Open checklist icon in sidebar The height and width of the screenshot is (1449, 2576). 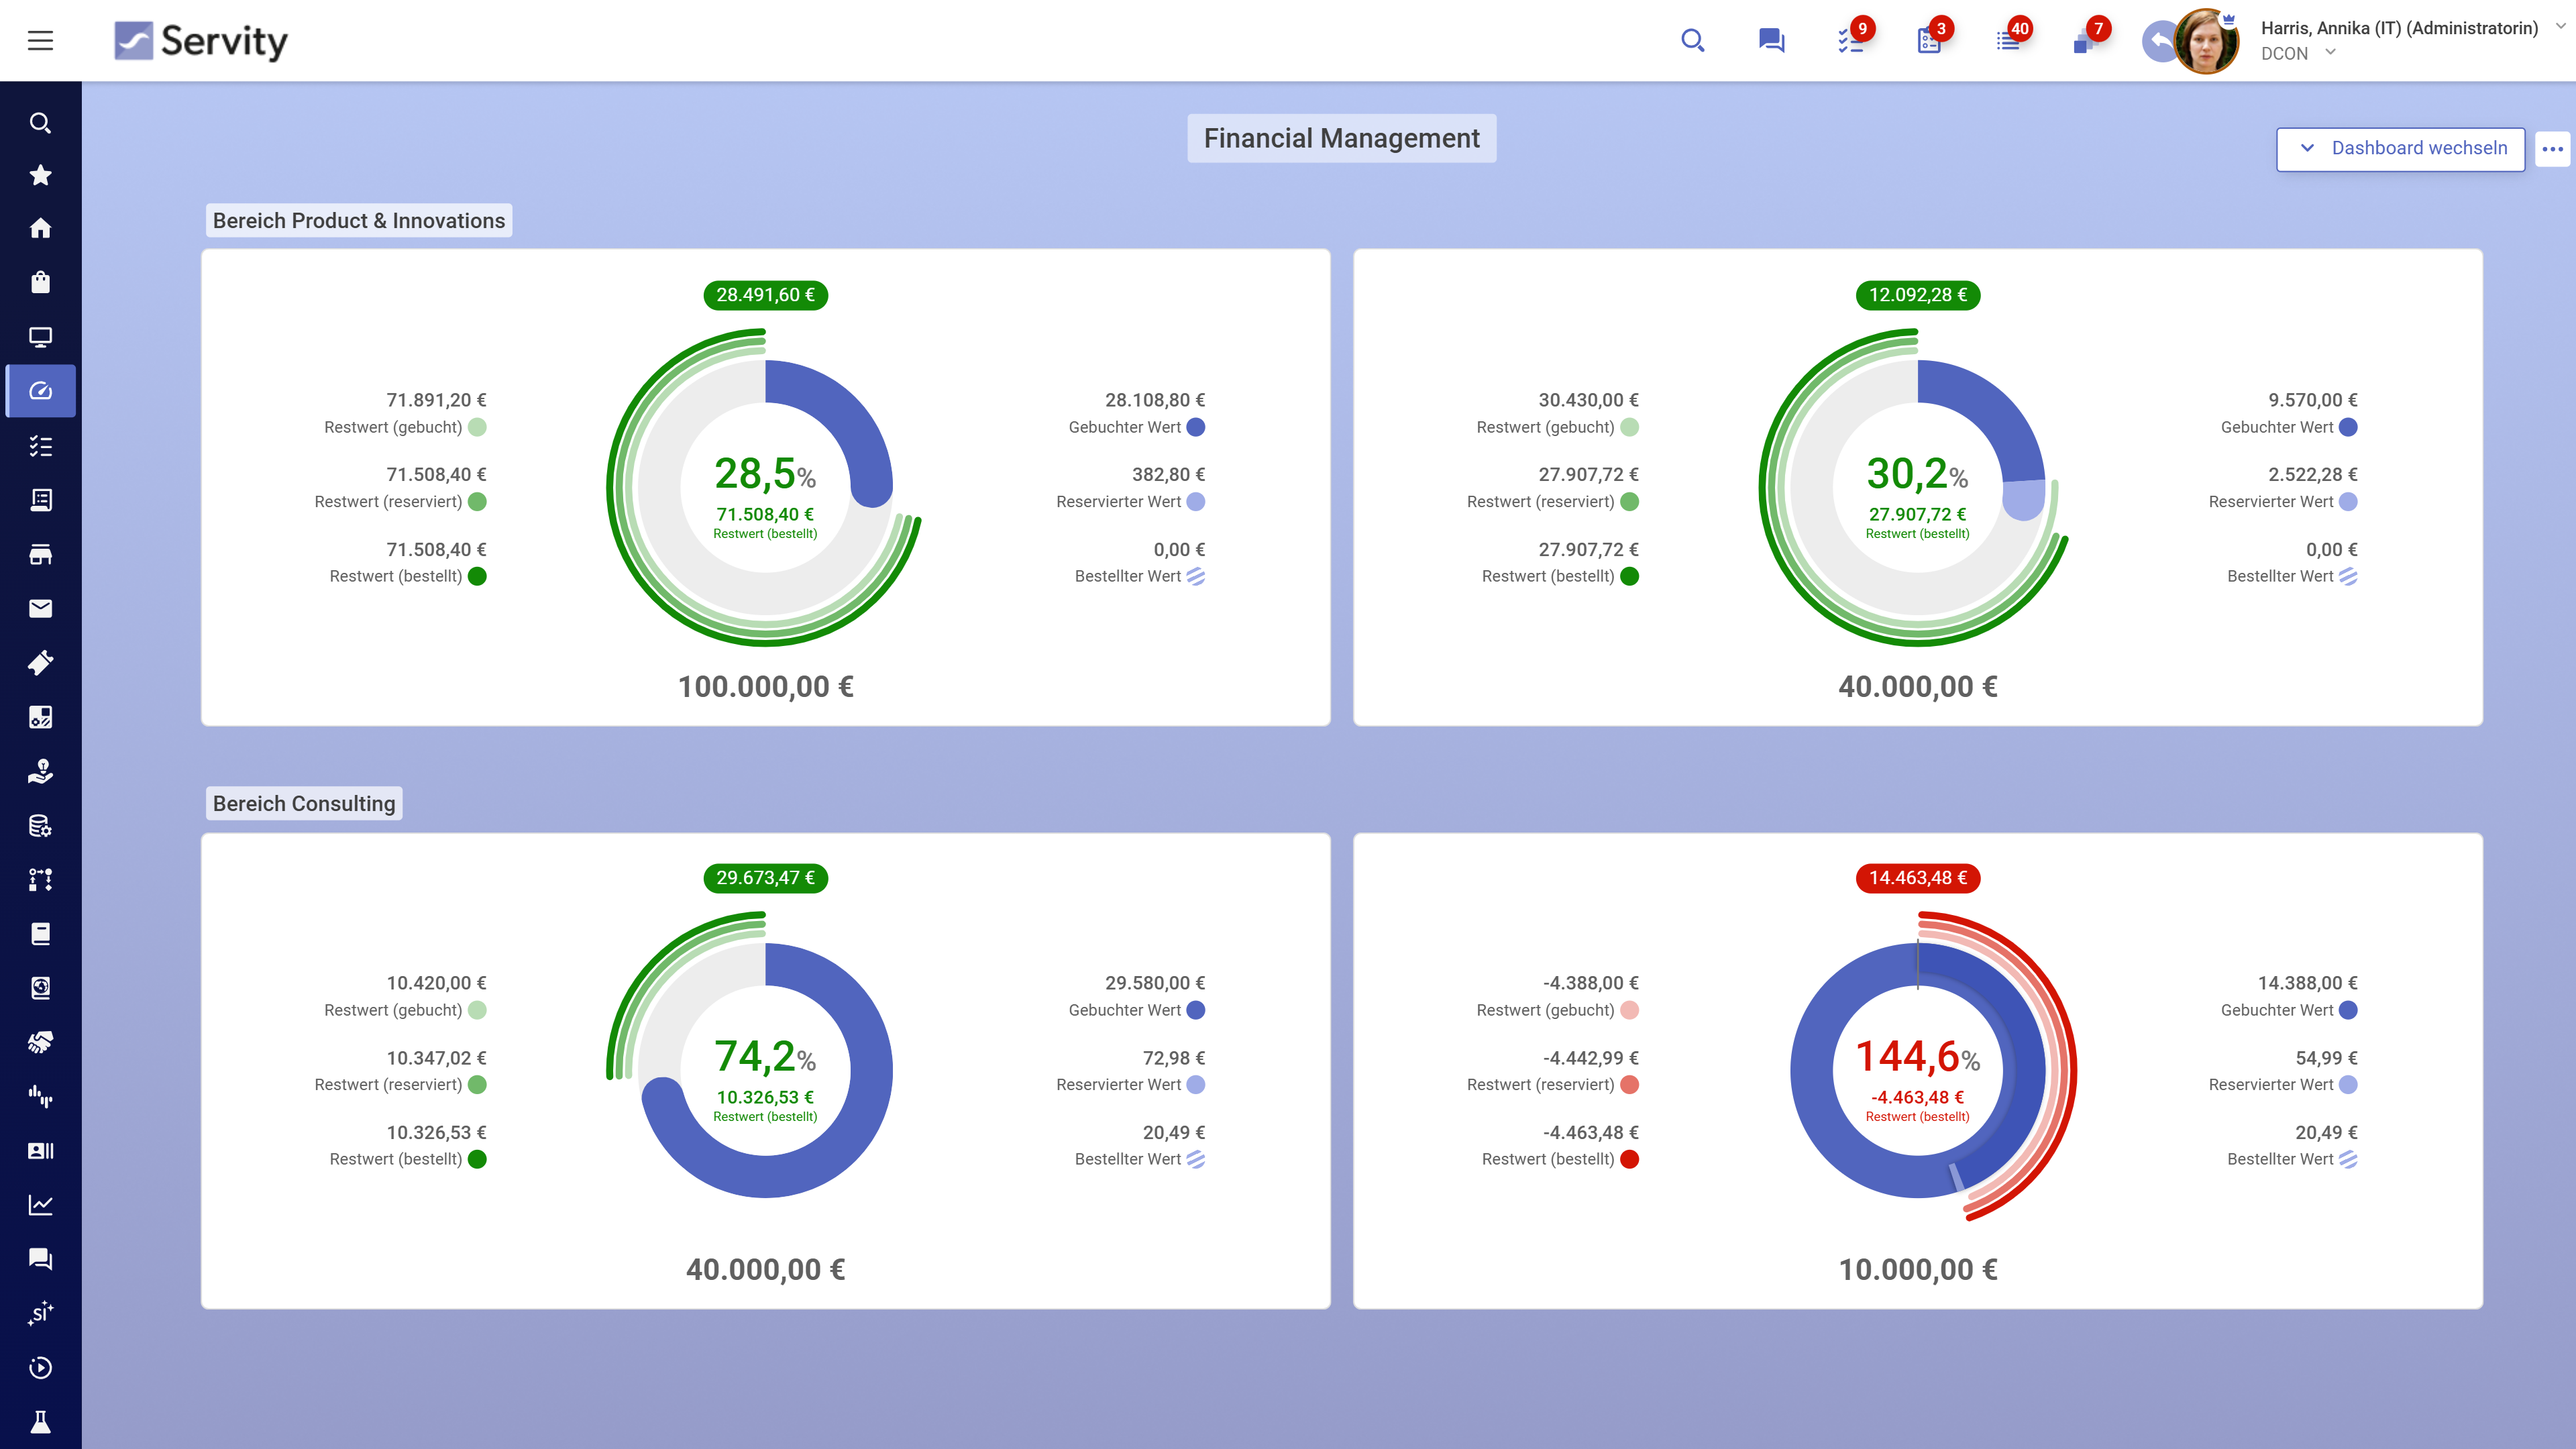point(40,446)
